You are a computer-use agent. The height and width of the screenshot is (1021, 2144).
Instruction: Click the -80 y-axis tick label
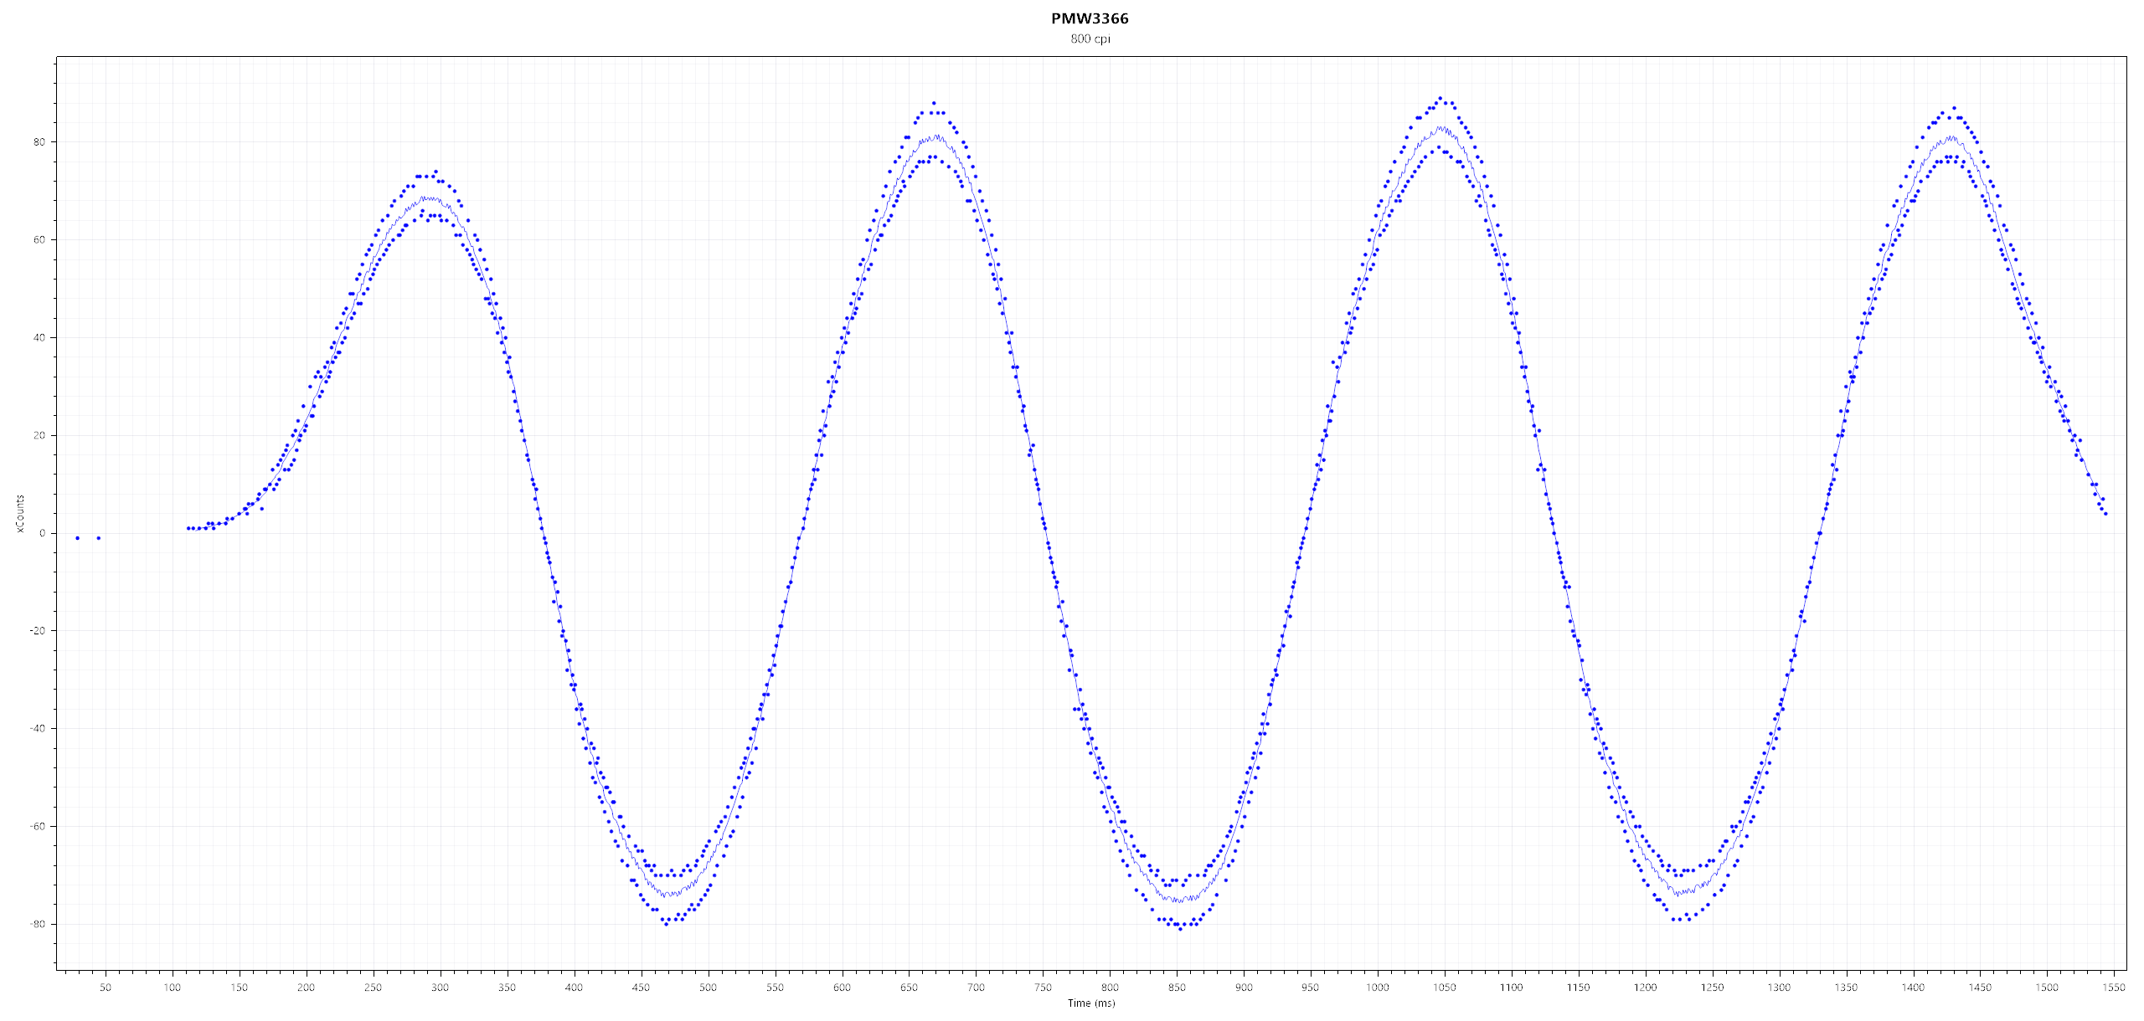point(38,925)
